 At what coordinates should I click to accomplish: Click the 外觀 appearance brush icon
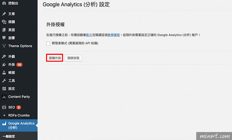point(4,56)
